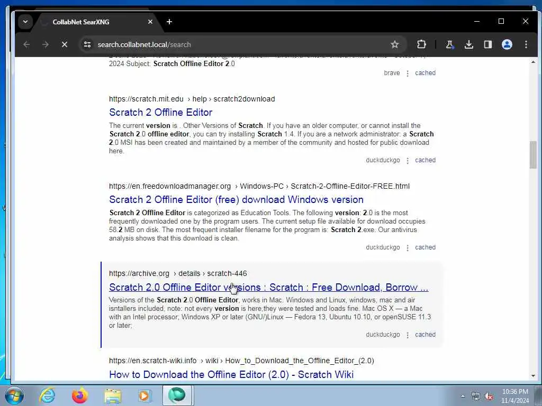Stop loading the page with X button

pyautogui.click(x=64, y=44)
